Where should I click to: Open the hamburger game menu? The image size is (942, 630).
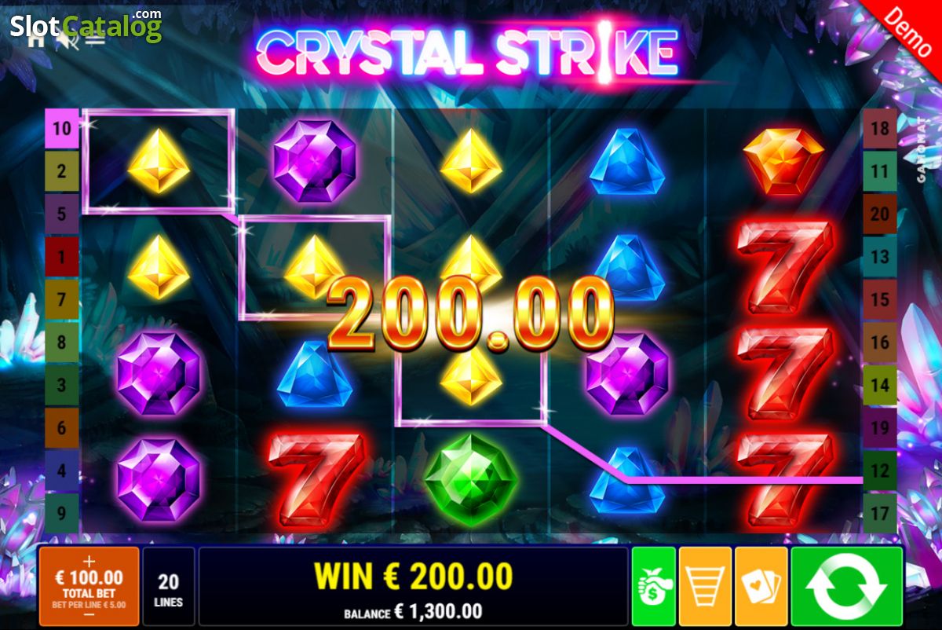[95, 39]
